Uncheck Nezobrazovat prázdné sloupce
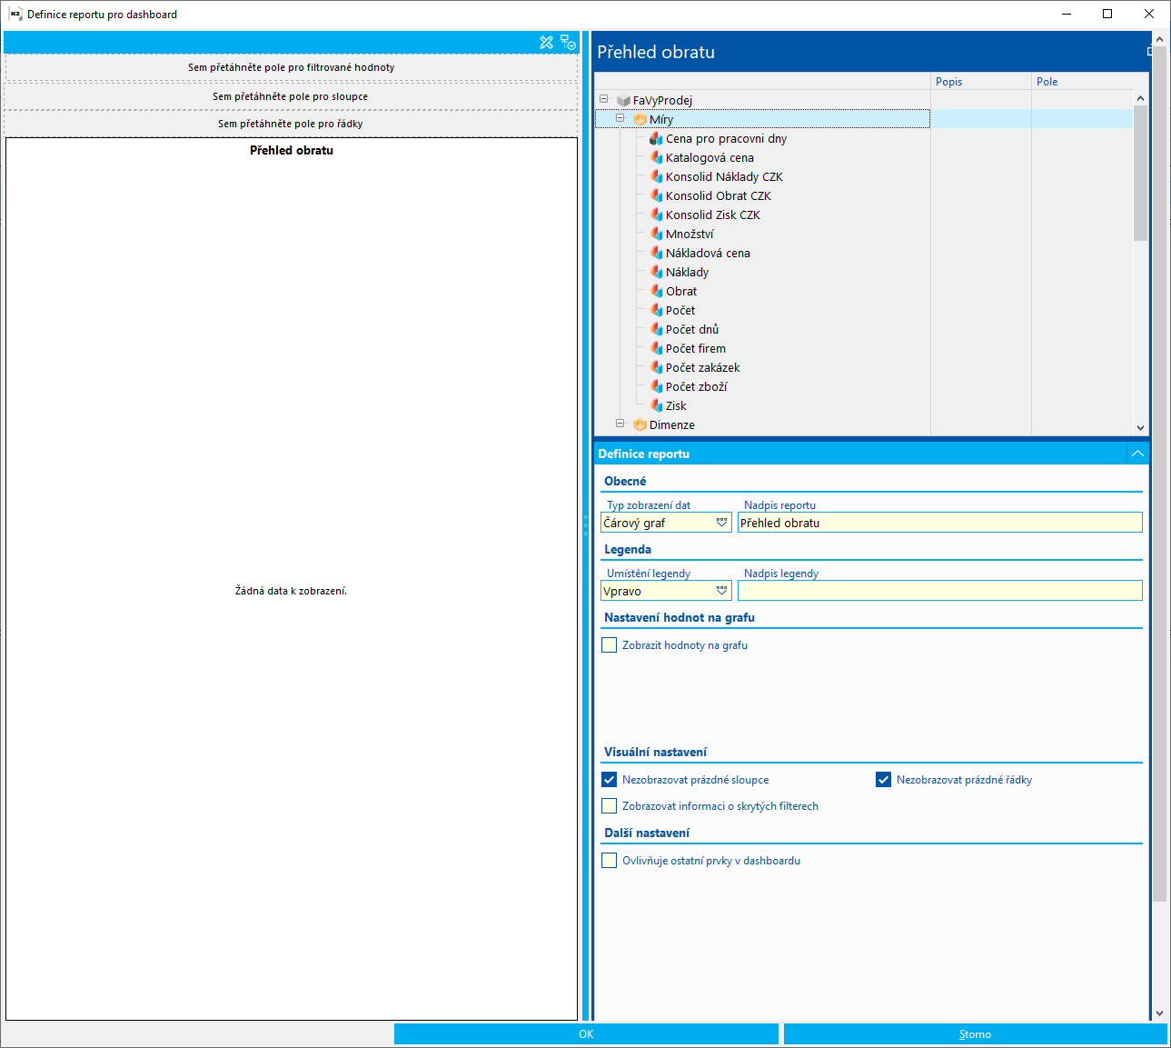The image size is (1171, 1048). click(610, 780)
